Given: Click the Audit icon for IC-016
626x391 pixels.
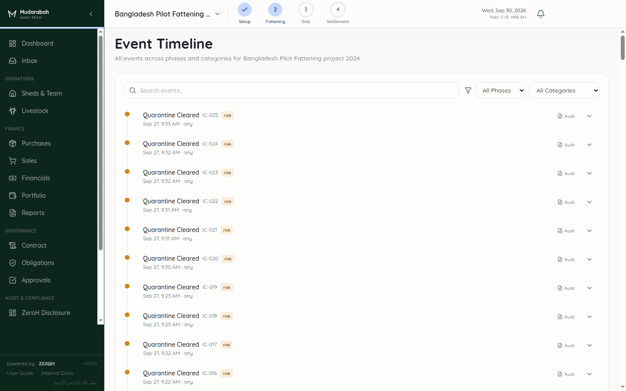Looking at the screenshot, I should point(560,374).
